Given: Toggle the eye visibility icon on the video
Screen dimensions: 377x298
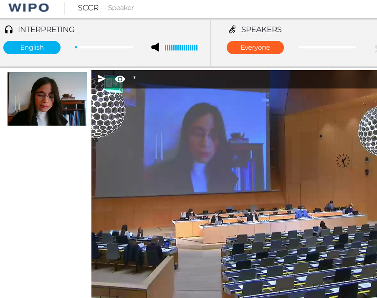Looking at the screenshot, I should 120,79.
